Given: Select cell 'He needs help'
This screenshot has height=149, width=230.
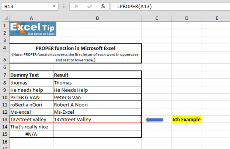Looking at the screenshot, I should click(x=31, y=90).
